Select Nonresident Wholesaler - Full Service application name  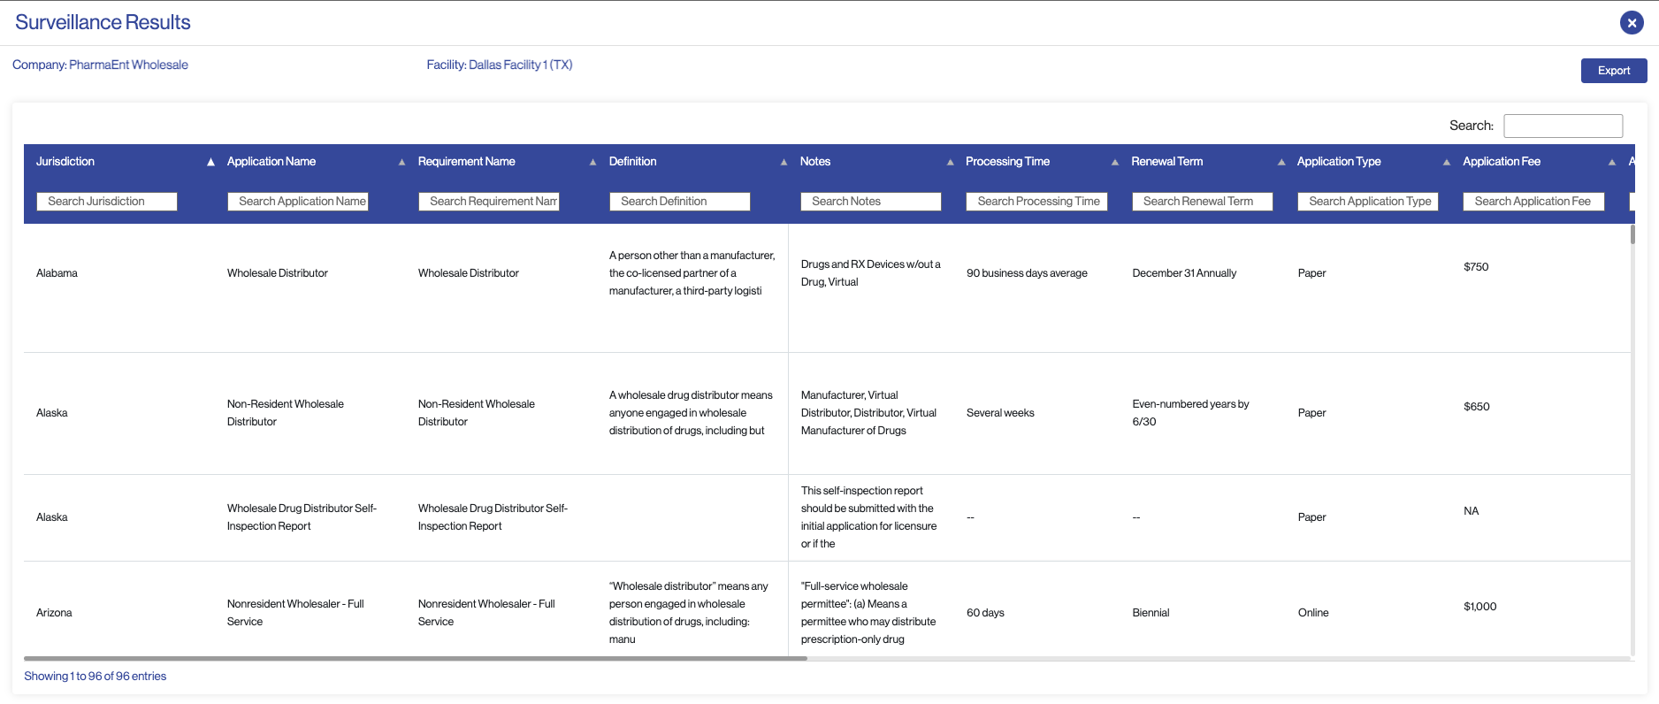[295, 613]
